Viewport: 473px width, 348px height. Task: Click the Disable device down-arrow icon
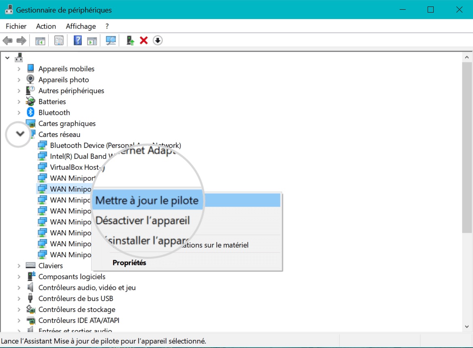[158, 41]
